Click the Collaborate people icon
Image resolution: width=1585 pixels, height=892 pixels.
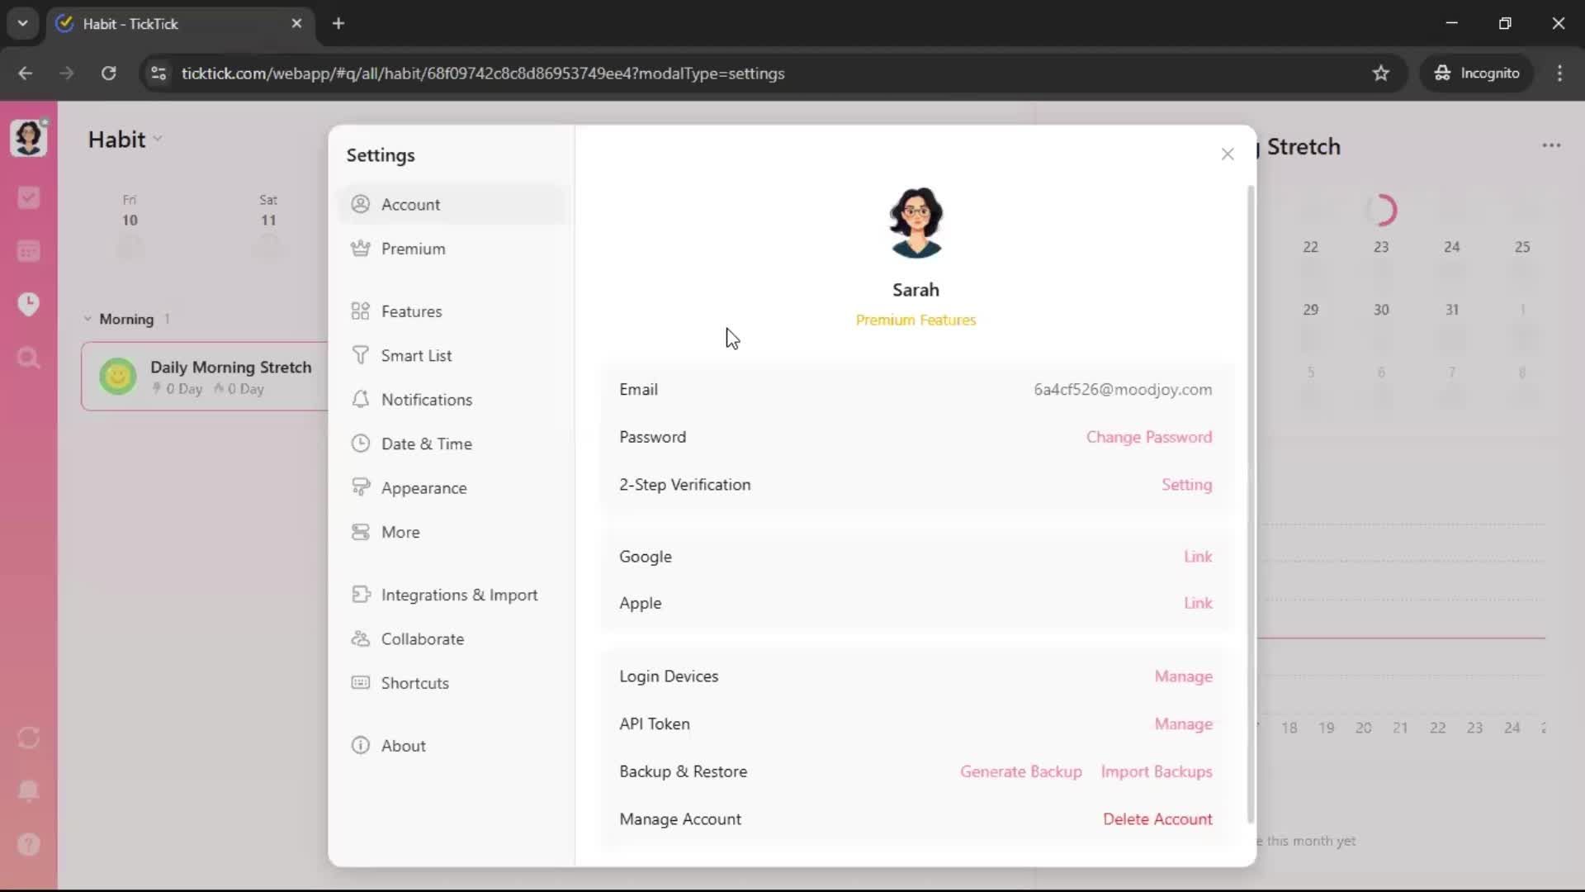coord(361,638)
